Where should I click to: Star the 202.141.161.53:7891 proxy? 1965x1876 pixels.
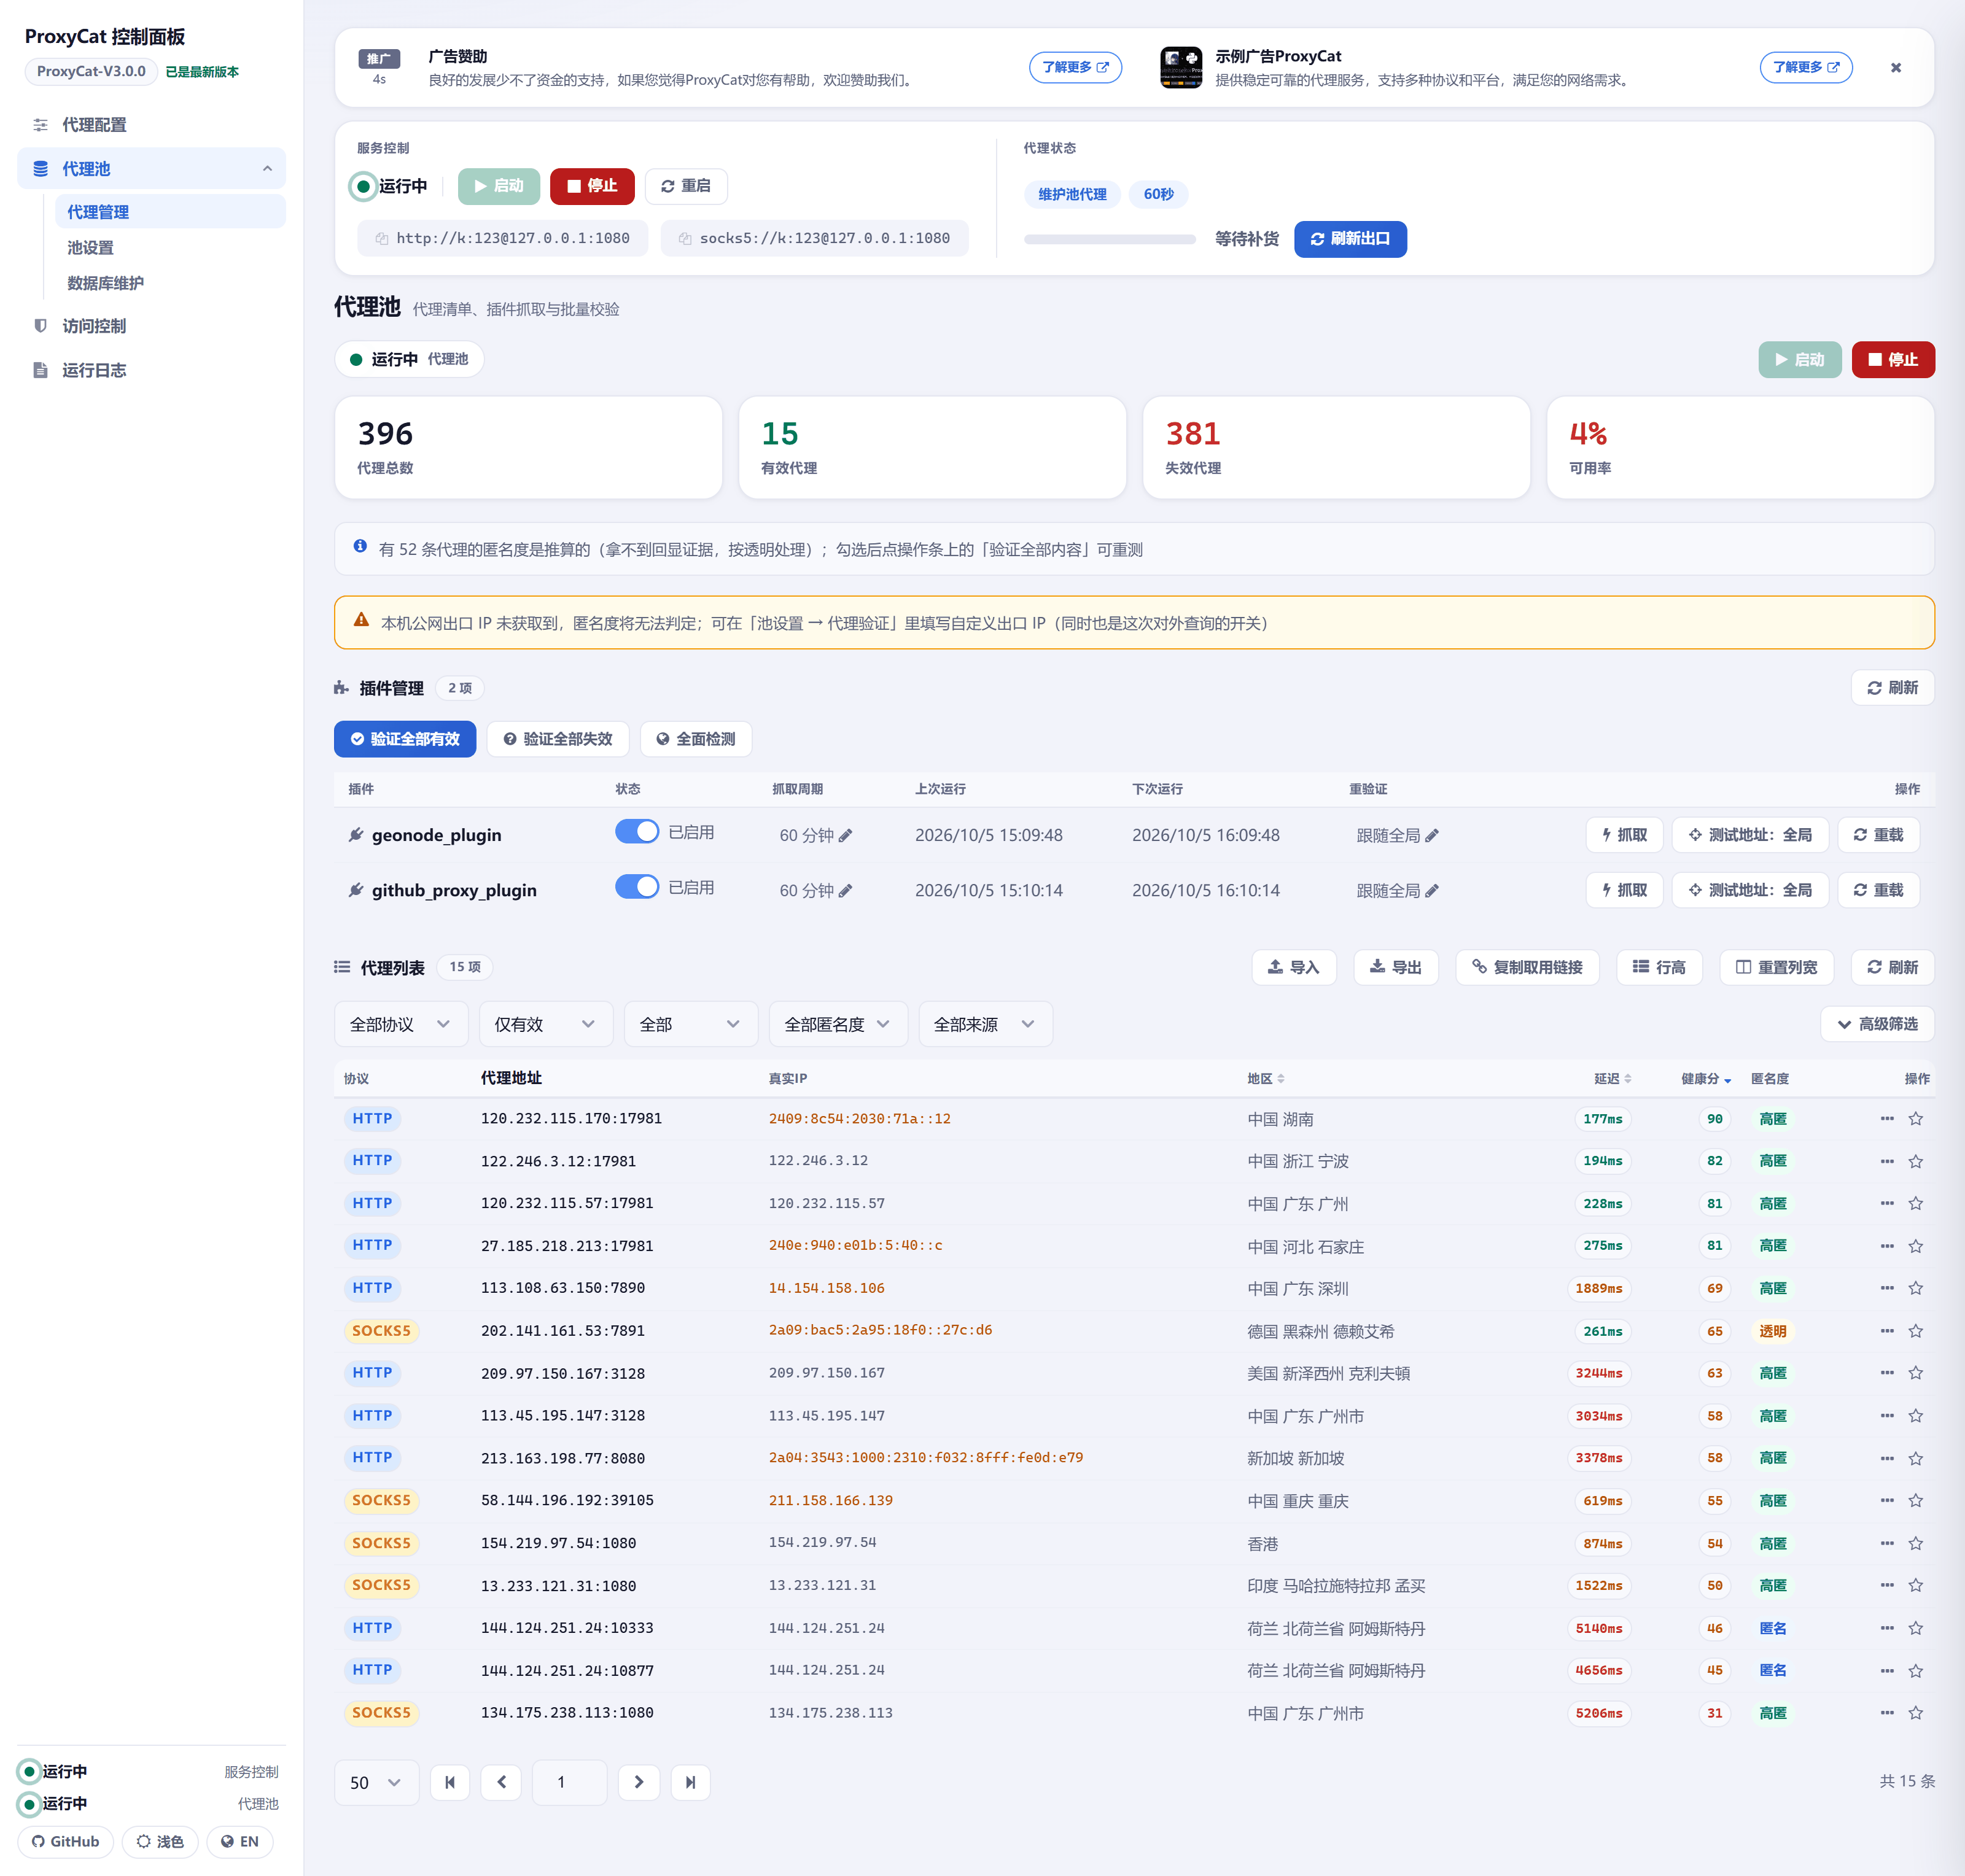(x=1916, y=1331)
